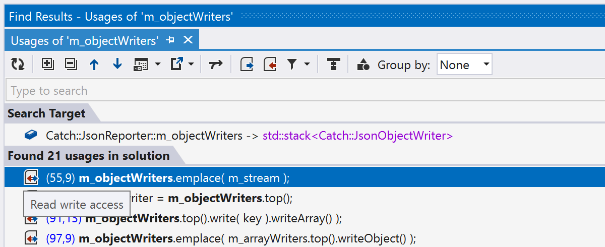This screenshot has width=605, height=247.
Task: Open the filter usages dropdown arrow
Action: coord(307,65)
